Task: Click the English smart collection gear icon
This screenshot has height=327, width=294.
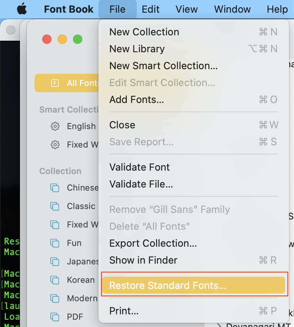Action: coord(55,126)
